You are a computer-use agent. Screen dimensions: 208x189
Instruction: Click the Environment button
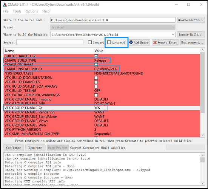point(193,42)
